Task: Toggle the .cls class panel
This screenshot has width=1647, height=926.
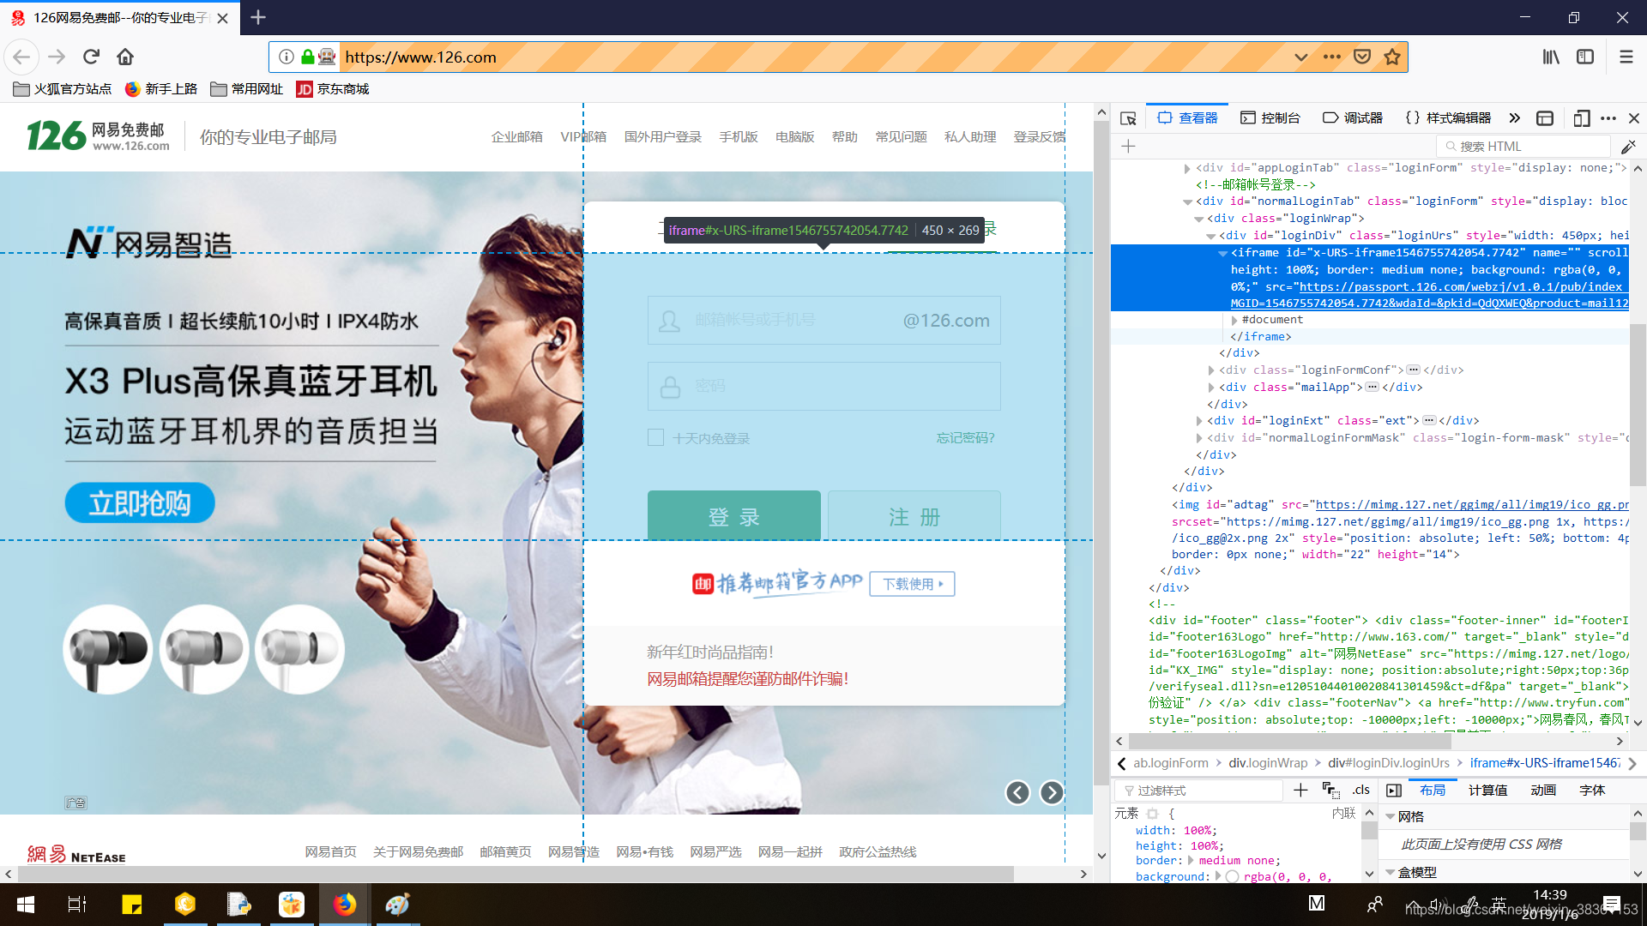Action: coord(1360,790)
